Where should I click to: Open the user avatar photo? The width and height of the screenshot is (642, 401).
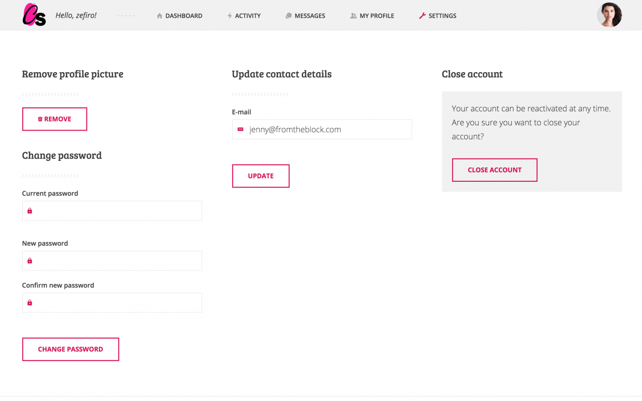(x=609, y=15)
